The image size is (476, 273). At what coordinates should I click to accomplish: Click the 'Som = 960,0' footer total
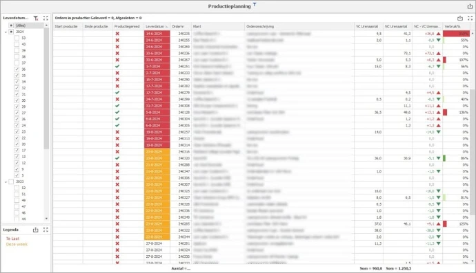coord(370,268)
